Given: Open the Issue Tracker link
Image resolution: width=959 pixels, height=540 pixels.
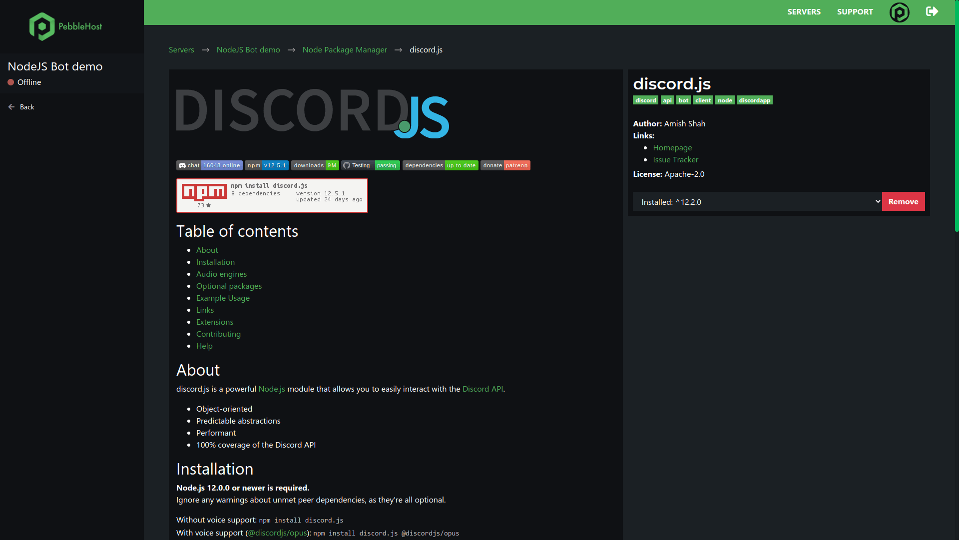Looking at the screenshot, I should [x=675, y=159].
